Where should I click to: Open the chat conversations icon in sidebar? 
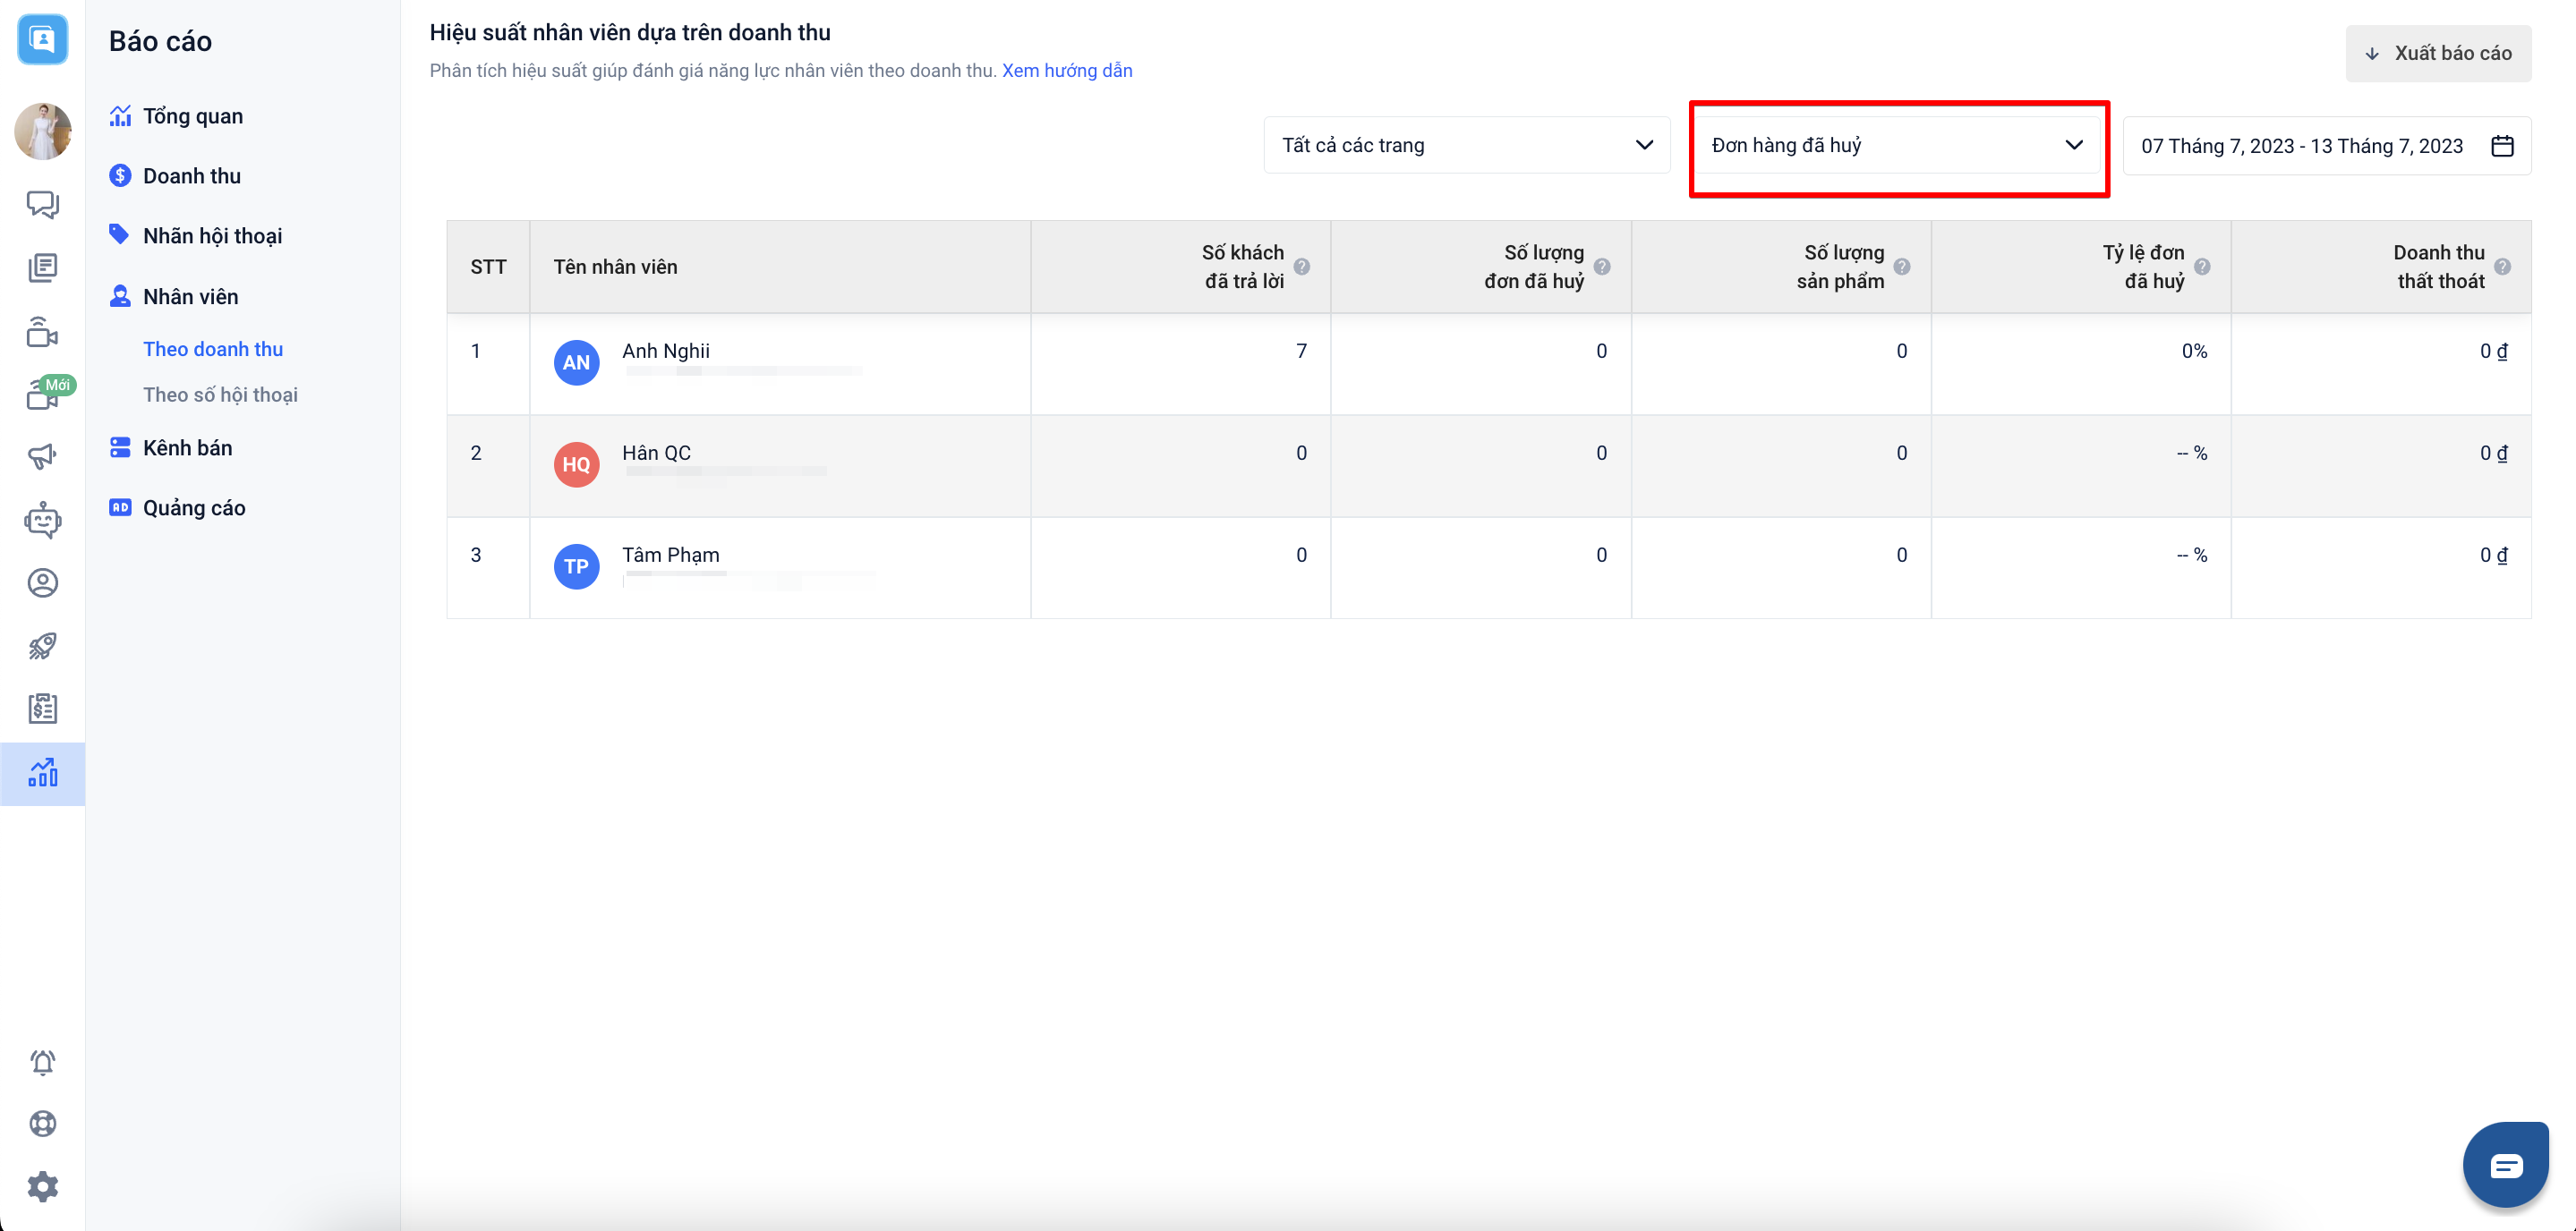click(x=42, y=204)
